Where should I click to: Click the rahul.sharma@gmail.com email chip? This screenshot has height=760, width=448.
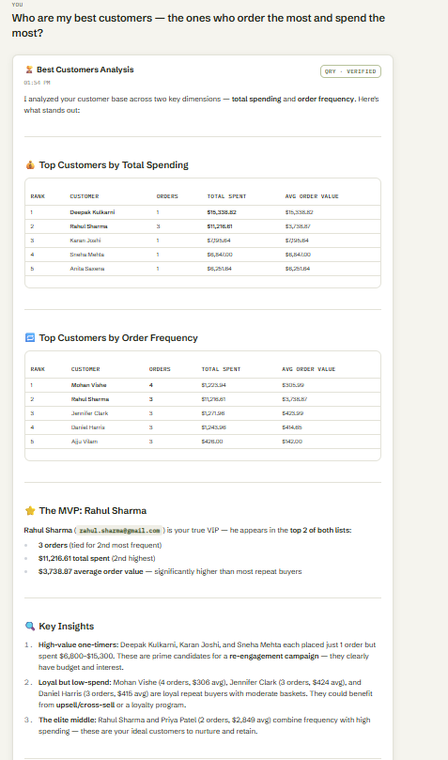click(x=119, y=531)
